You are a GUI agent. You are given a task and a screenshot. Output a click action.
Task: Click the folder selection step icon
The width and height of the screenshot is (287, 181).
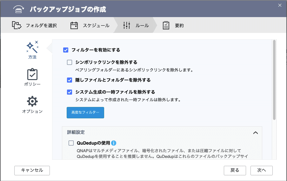(17, 25)
